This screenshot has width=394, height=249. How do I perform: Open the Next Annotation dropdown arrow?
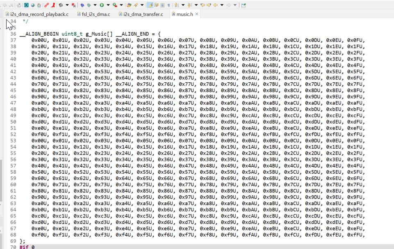pos(183,5)
